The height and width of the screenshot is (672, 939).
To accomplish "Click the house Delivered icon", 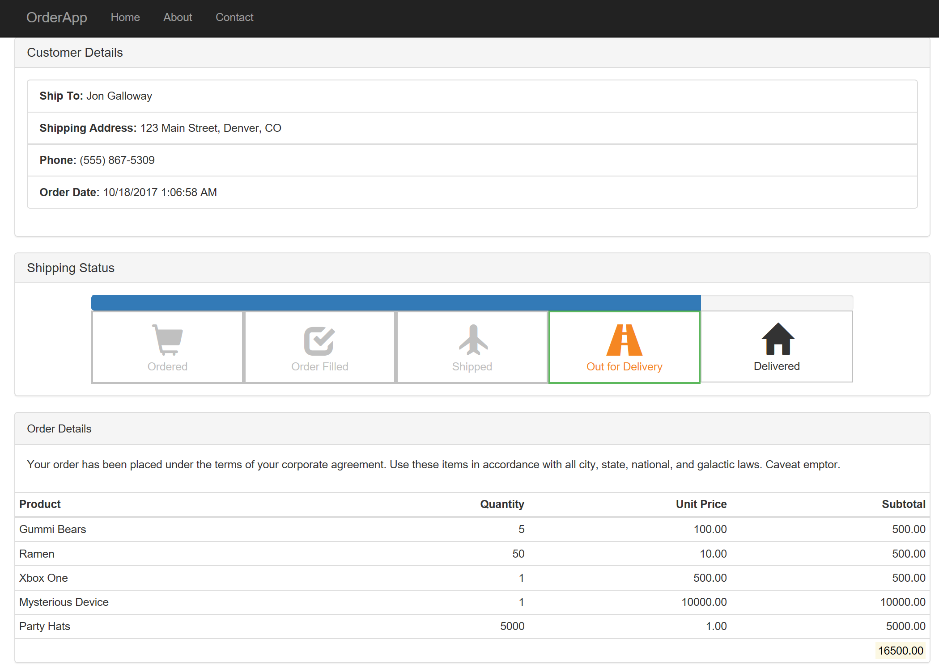I will coord(778,339).
